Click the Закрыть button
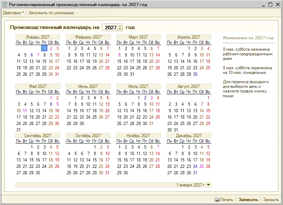This screenshot has width=283, height=205. 271,200
